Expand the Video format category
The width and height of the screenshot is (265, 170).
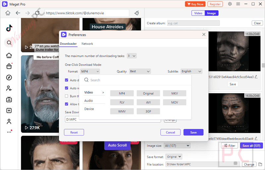[94, 92]
